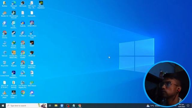Screen dimensions: 192x108
Task: Open the Shahbaz folder on desktop
Action: (x=4, y=4)
